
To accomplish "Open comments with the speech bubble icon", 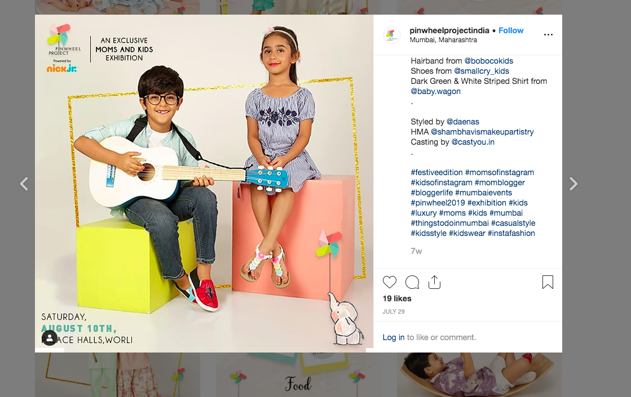I will [x=412, y=282].
